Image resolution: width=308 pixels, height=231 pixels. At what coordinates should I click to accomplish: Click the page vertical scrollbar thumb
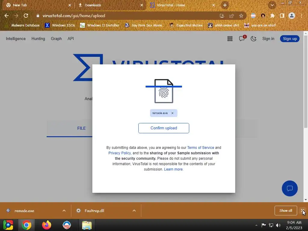tap(306, 82)
